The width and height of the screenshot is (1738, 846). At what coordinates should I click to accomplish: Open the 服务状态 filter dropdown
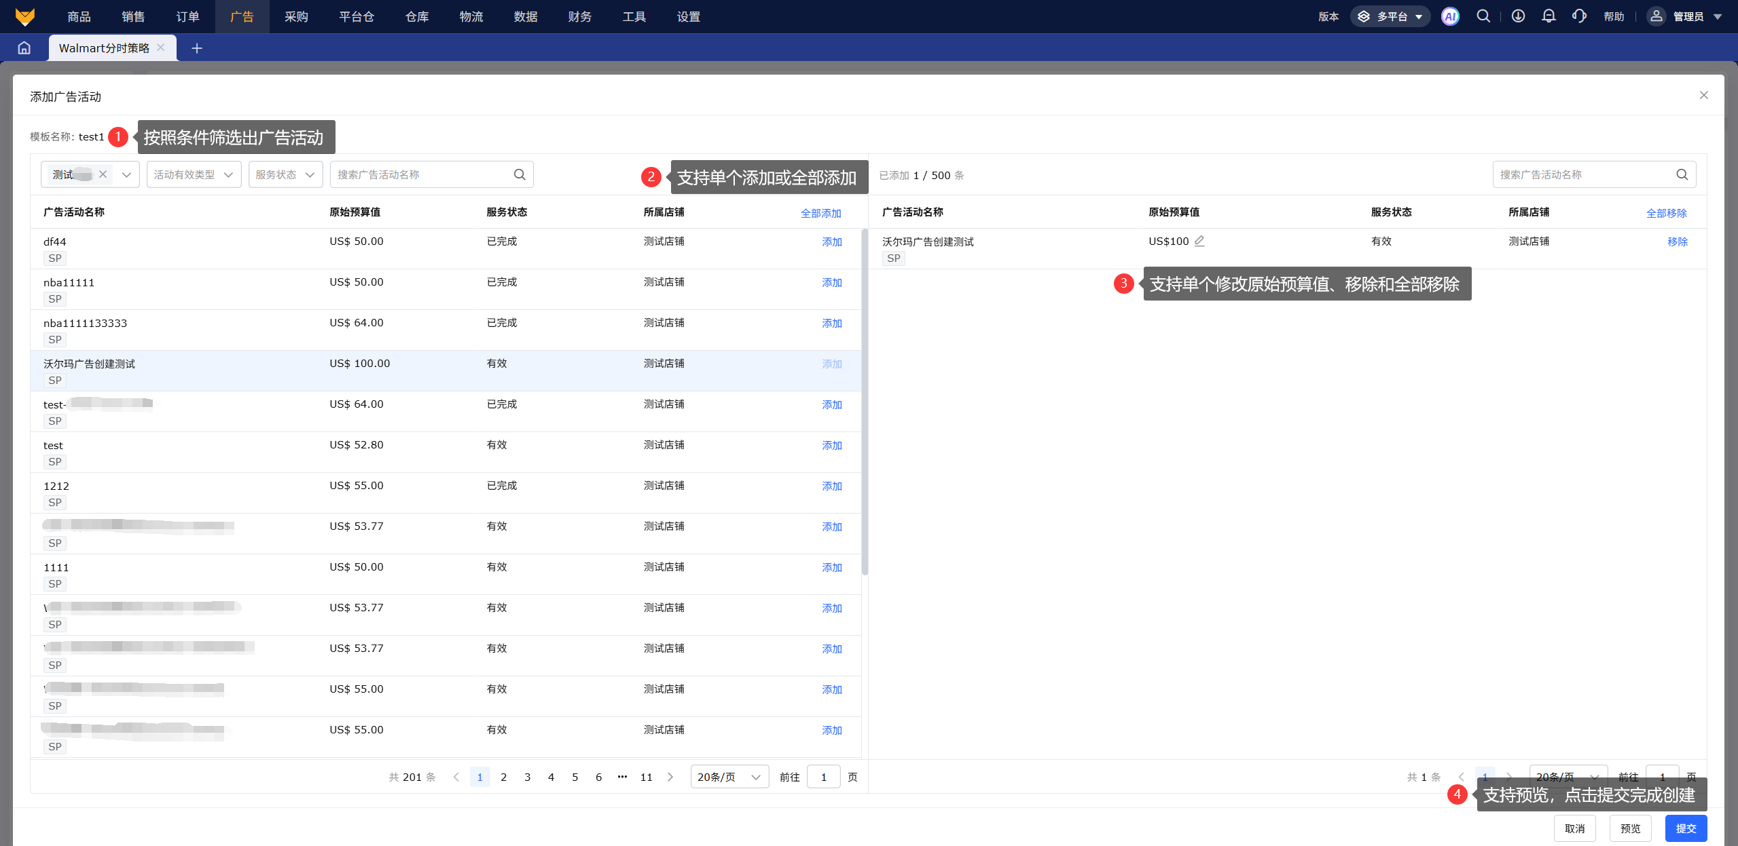click(x=285, y=174)
